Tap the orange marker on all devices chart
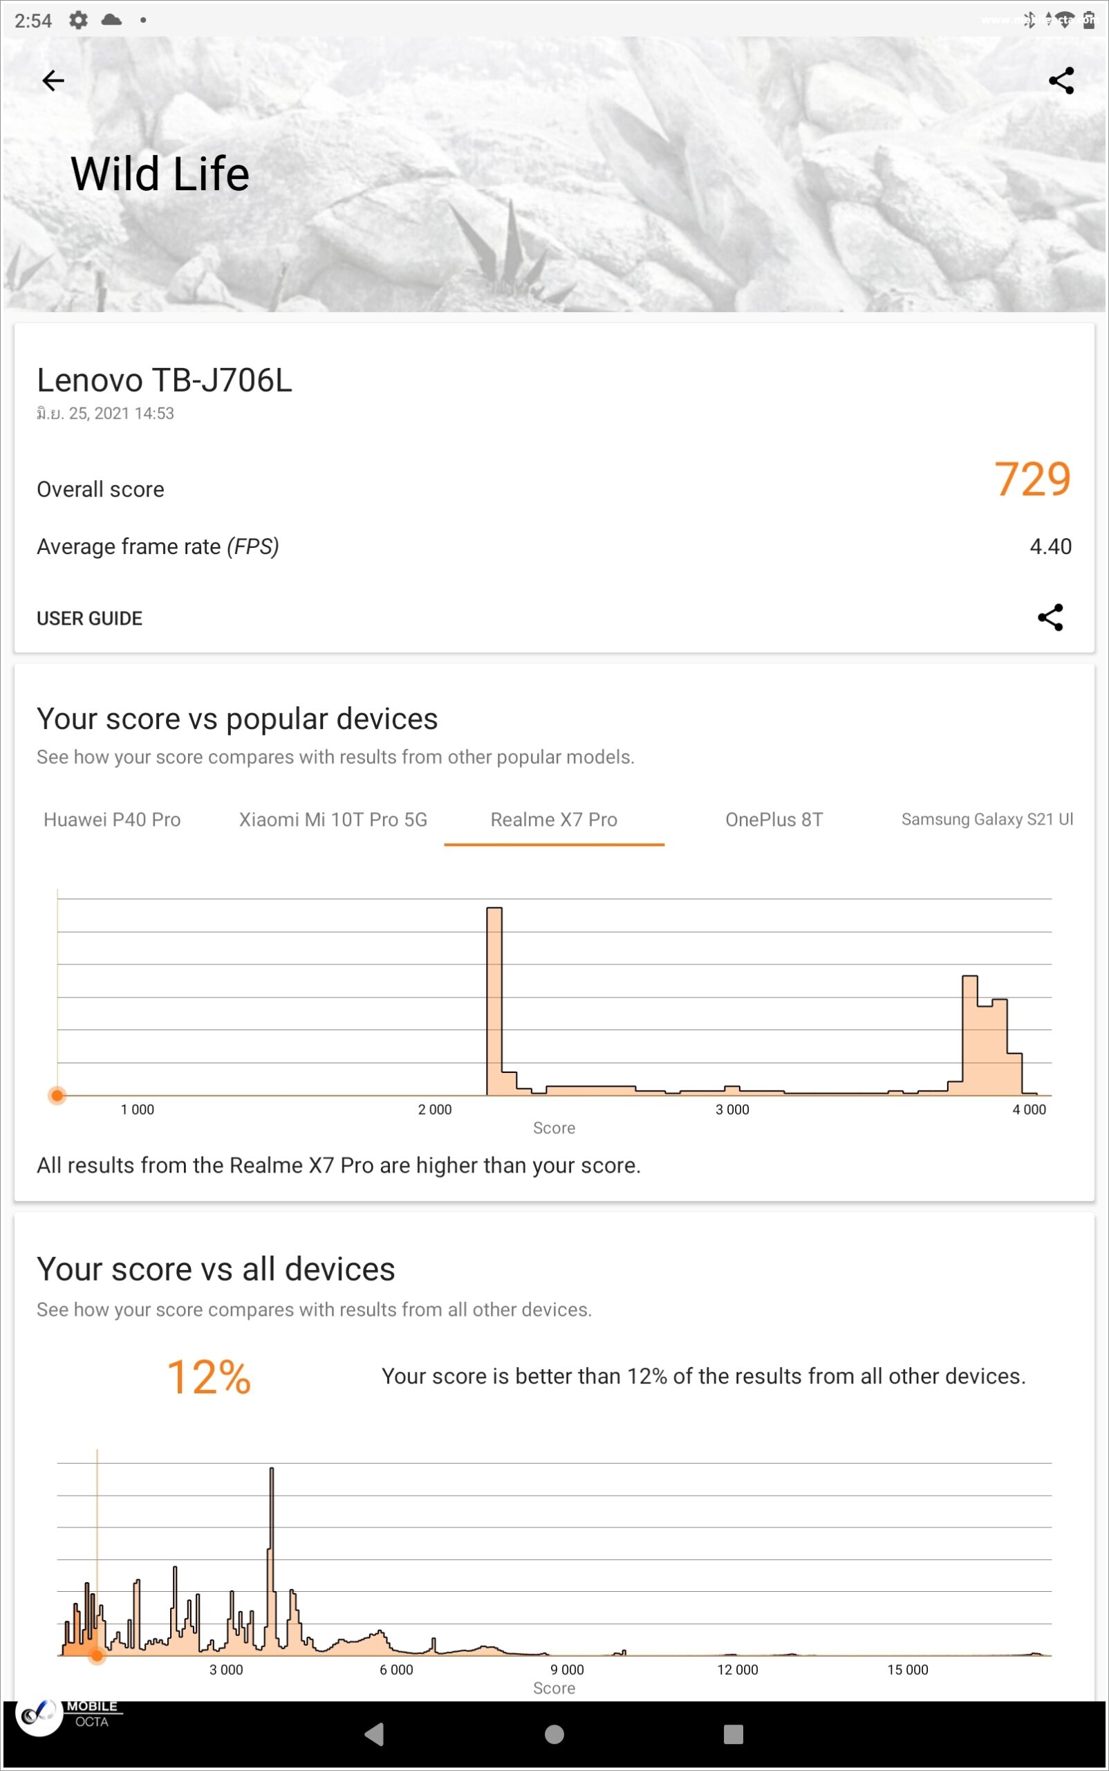Image resolution: width=1109 pixels, height=1771 pixels. (x=97, y=1655)
